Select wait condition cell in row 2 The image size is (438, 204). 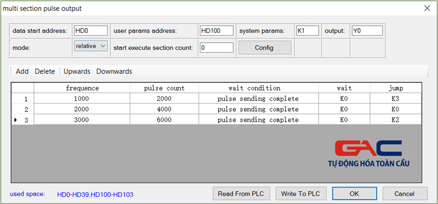[x=258, y=109]
